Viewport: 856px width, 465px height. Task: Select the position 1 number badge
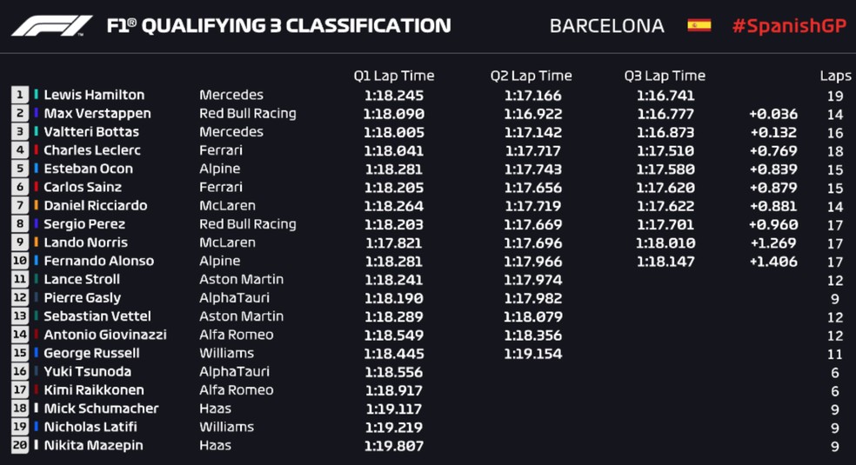[x=20, y=95]
